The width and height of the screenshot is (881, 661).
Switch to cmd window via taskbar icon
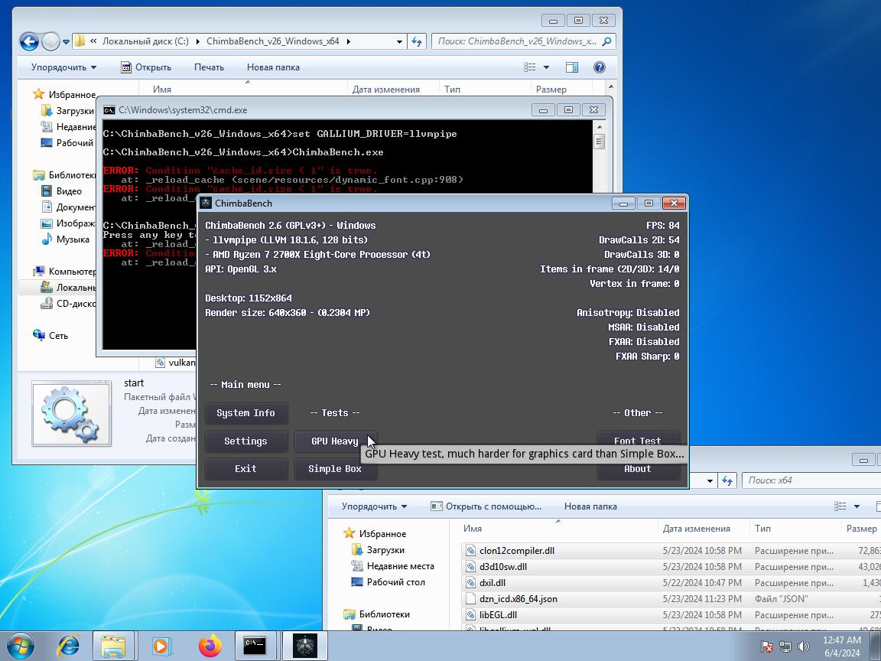[x=255, y=646]
